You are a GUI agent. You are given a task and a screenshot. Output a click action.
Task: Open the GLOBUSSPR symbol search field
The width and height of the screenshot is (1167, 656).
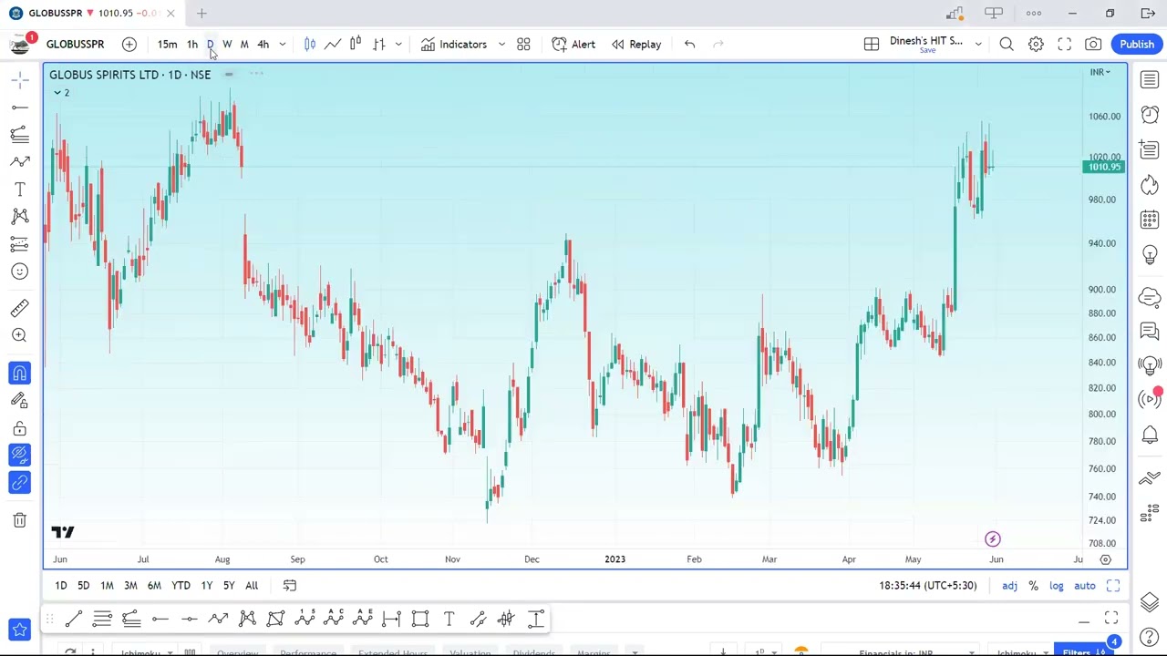tap(75, 44)
